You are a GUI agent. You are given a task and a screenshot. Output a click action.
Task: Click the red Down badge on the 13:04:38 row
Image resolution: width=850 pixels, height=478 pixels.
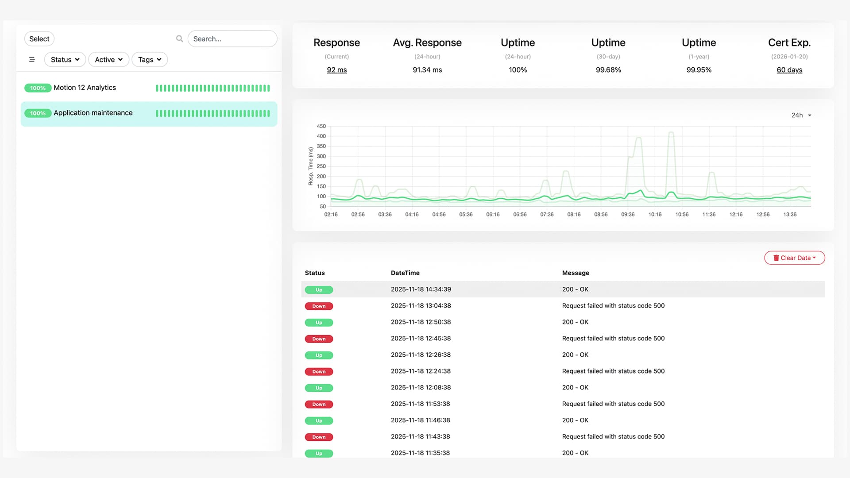coord(319,306)
